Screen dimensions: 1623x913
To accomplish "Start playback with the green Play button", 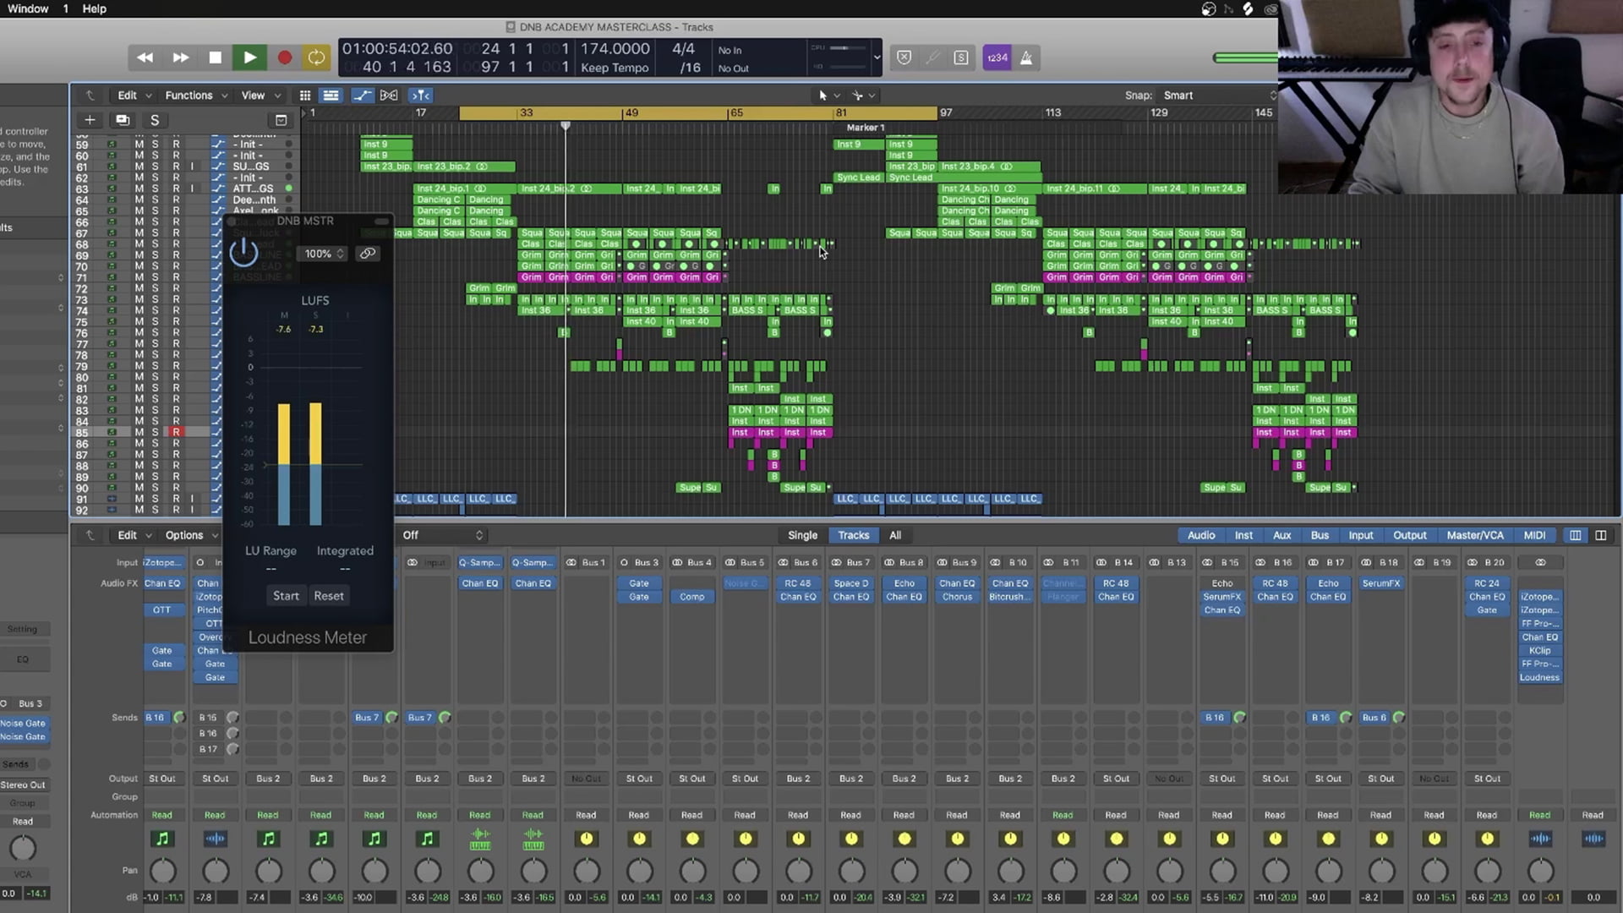I will point(249,57).
